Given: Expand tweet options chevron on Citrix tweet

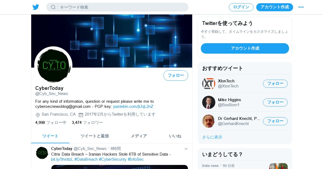Looking at the screenshot, I should (x=186, y=149).
